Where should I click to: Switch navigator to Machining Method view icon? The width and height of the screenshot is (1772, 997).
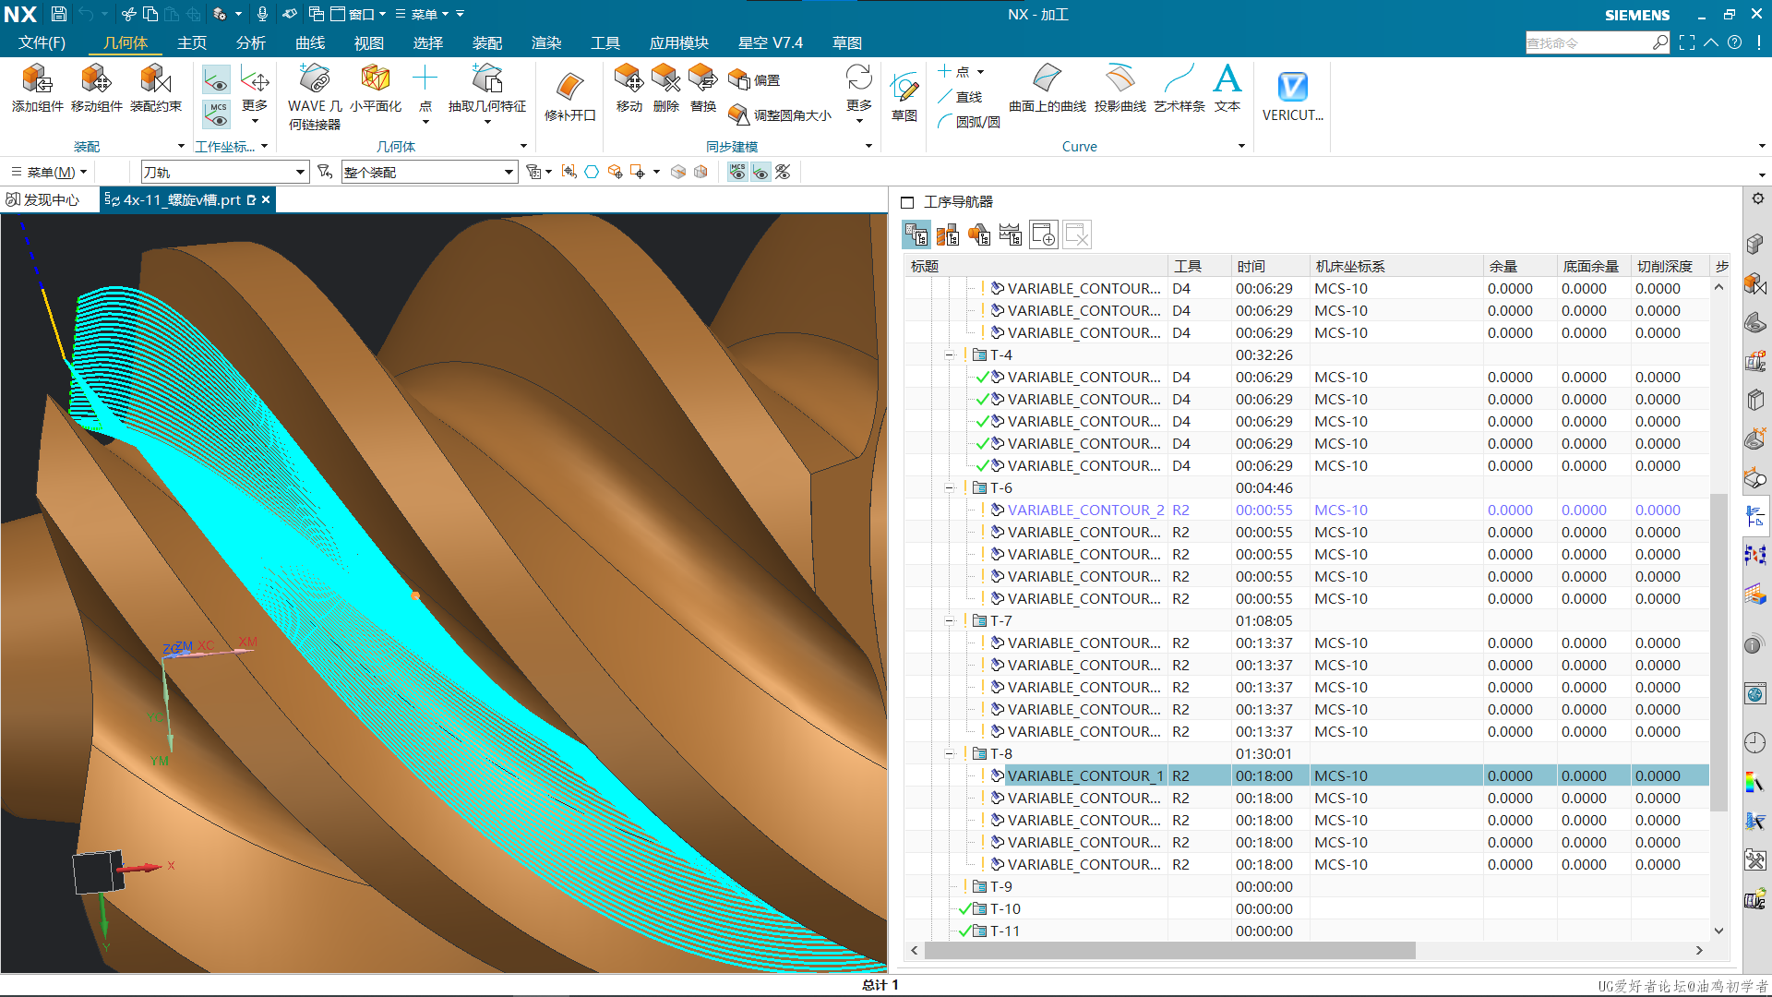point(1011,235)
